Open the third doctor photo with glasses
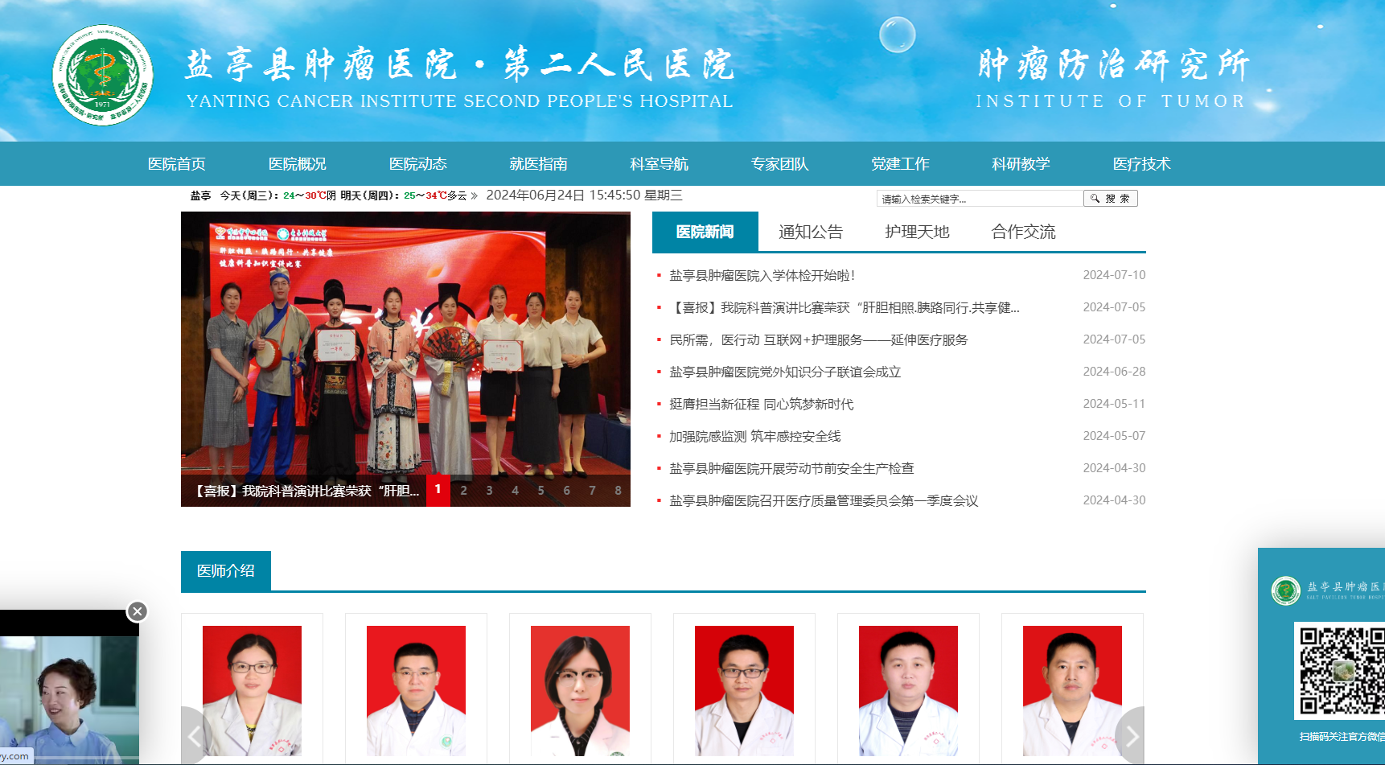This screenshot has width=1385, height=765. click(580, 690)
